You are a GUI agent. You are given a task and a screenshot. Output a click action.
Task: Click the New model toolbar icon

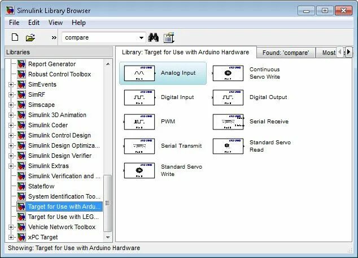pos(15,37)
